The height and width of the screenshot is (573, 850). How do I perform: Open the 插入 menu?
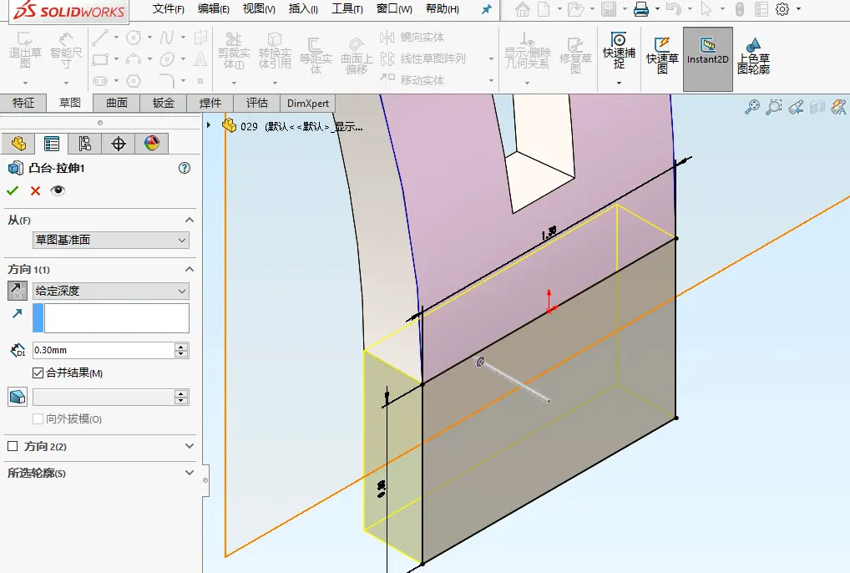[303, 9]
